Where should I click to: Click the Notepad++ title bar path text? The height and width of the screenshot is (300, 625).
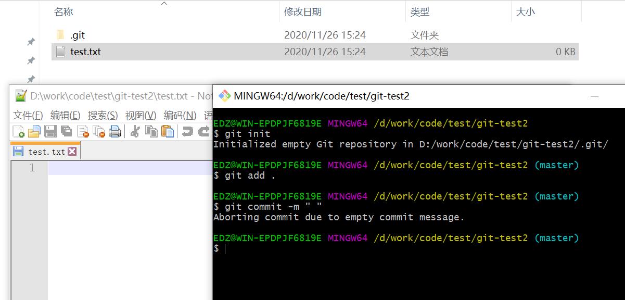[121, 96]
